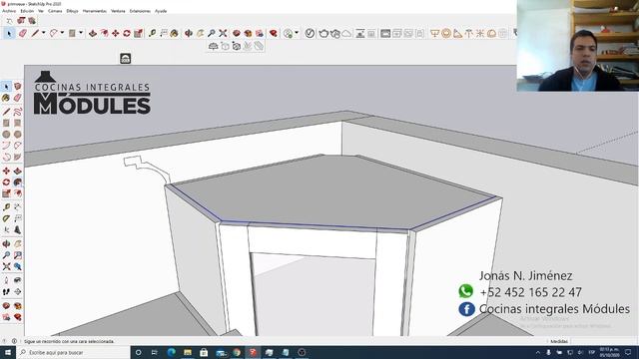Select the Follow Me tool in left palette

(x=18, y=182)
